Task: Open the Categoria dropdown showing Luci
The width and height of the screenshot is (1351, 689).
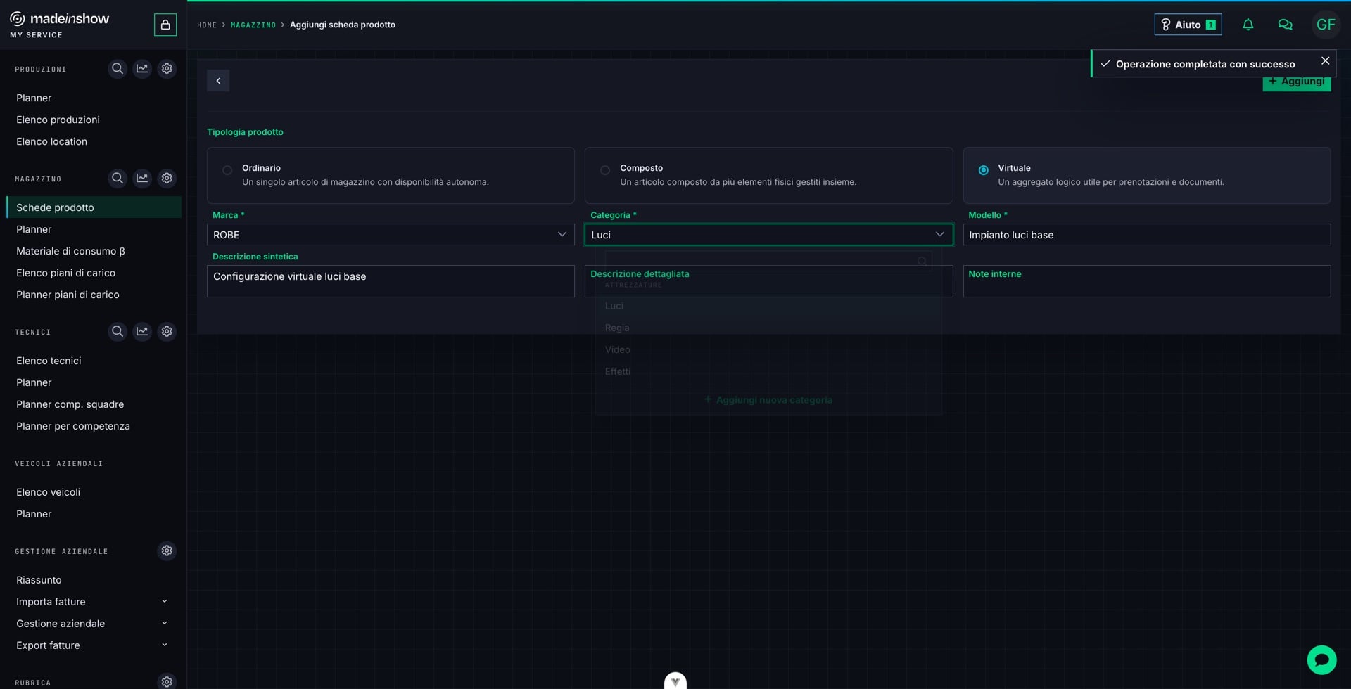Action: tap(768, 235)
